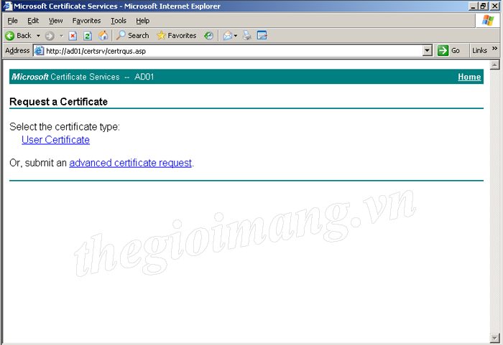
Task: Click the Stop loading icon
Action: pyautogui.click(x=73, y=35)
